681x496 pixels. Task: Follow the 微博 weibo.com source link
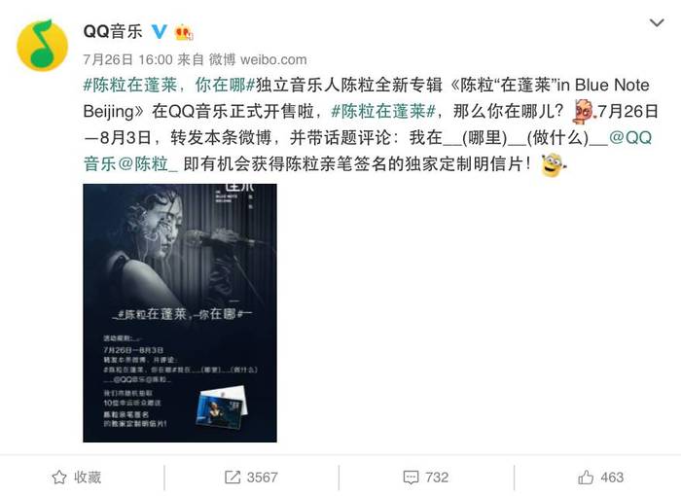click(x=258, y=59)
